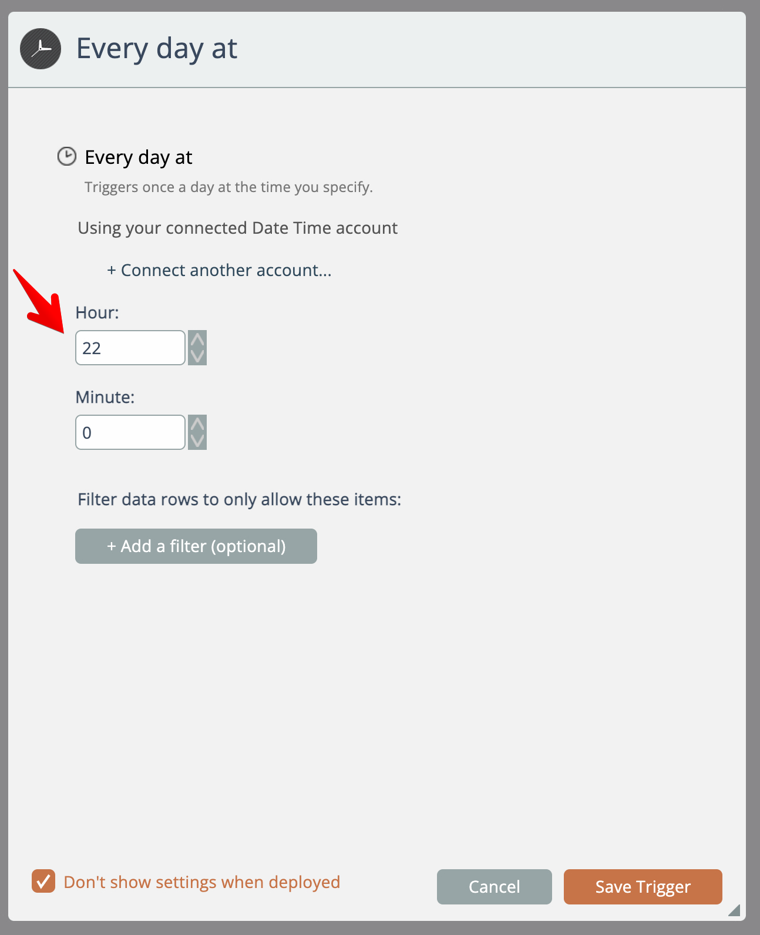Increment the Minute value with up arrow
The image size is (760, 935).
click(x=197, y=424)
